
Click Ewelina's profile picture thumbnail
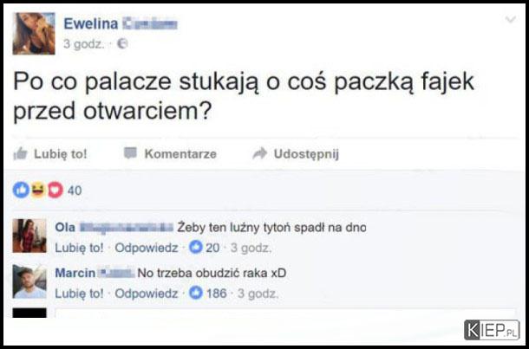(x=34, y=34)
